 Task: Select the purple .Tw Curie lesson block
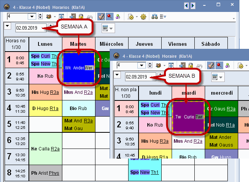point(189,117)
